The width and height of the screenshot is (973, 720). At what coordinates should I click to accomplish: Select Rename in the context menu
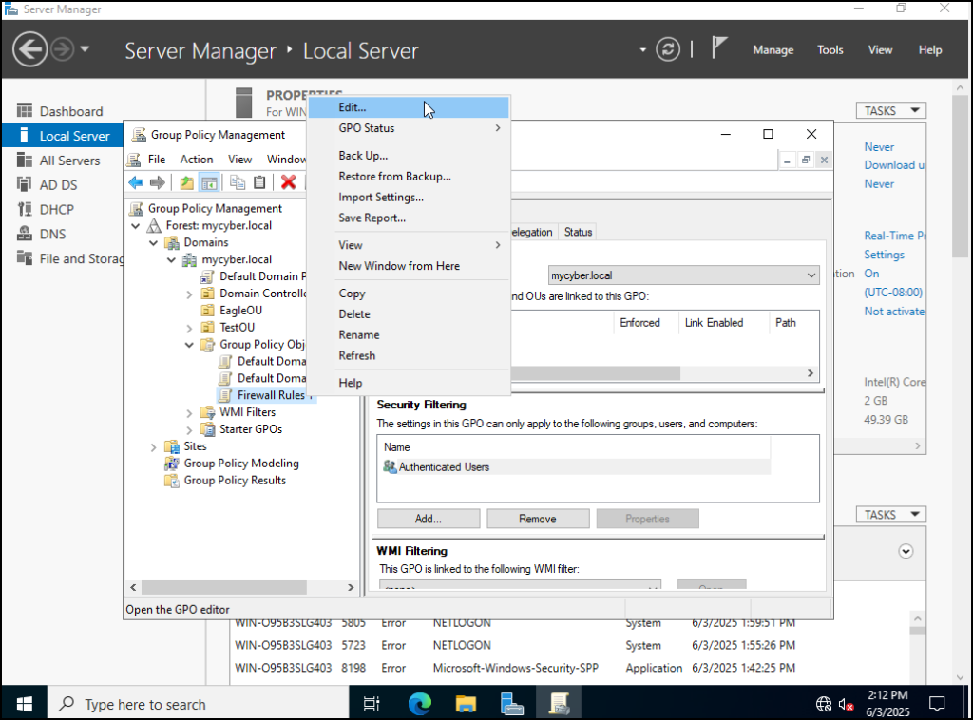pos(409,335)
